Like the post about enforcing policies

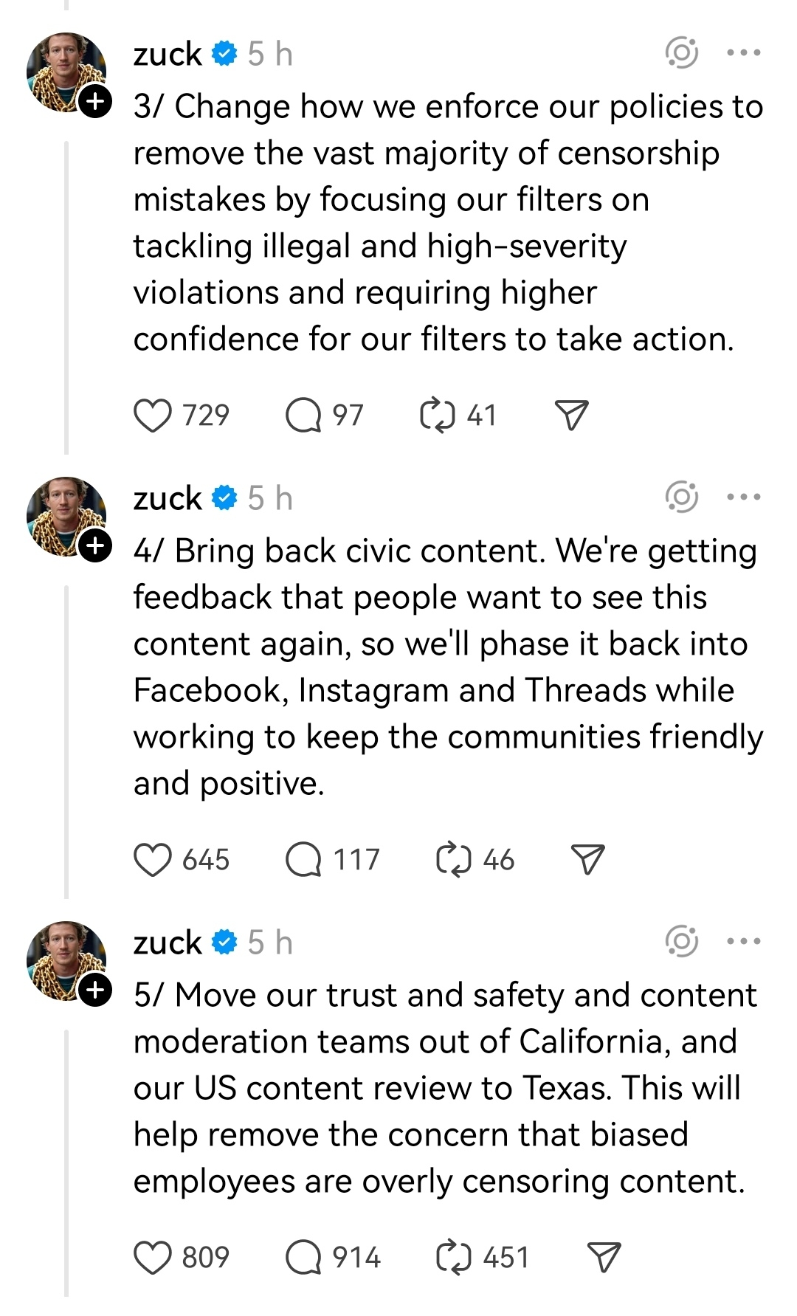pyautogui.click(x=153, y=416)
